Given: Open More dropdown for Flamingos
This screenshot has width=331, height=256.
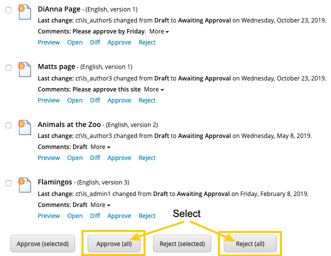Looking at the screenshot, I should pos(100,205).
